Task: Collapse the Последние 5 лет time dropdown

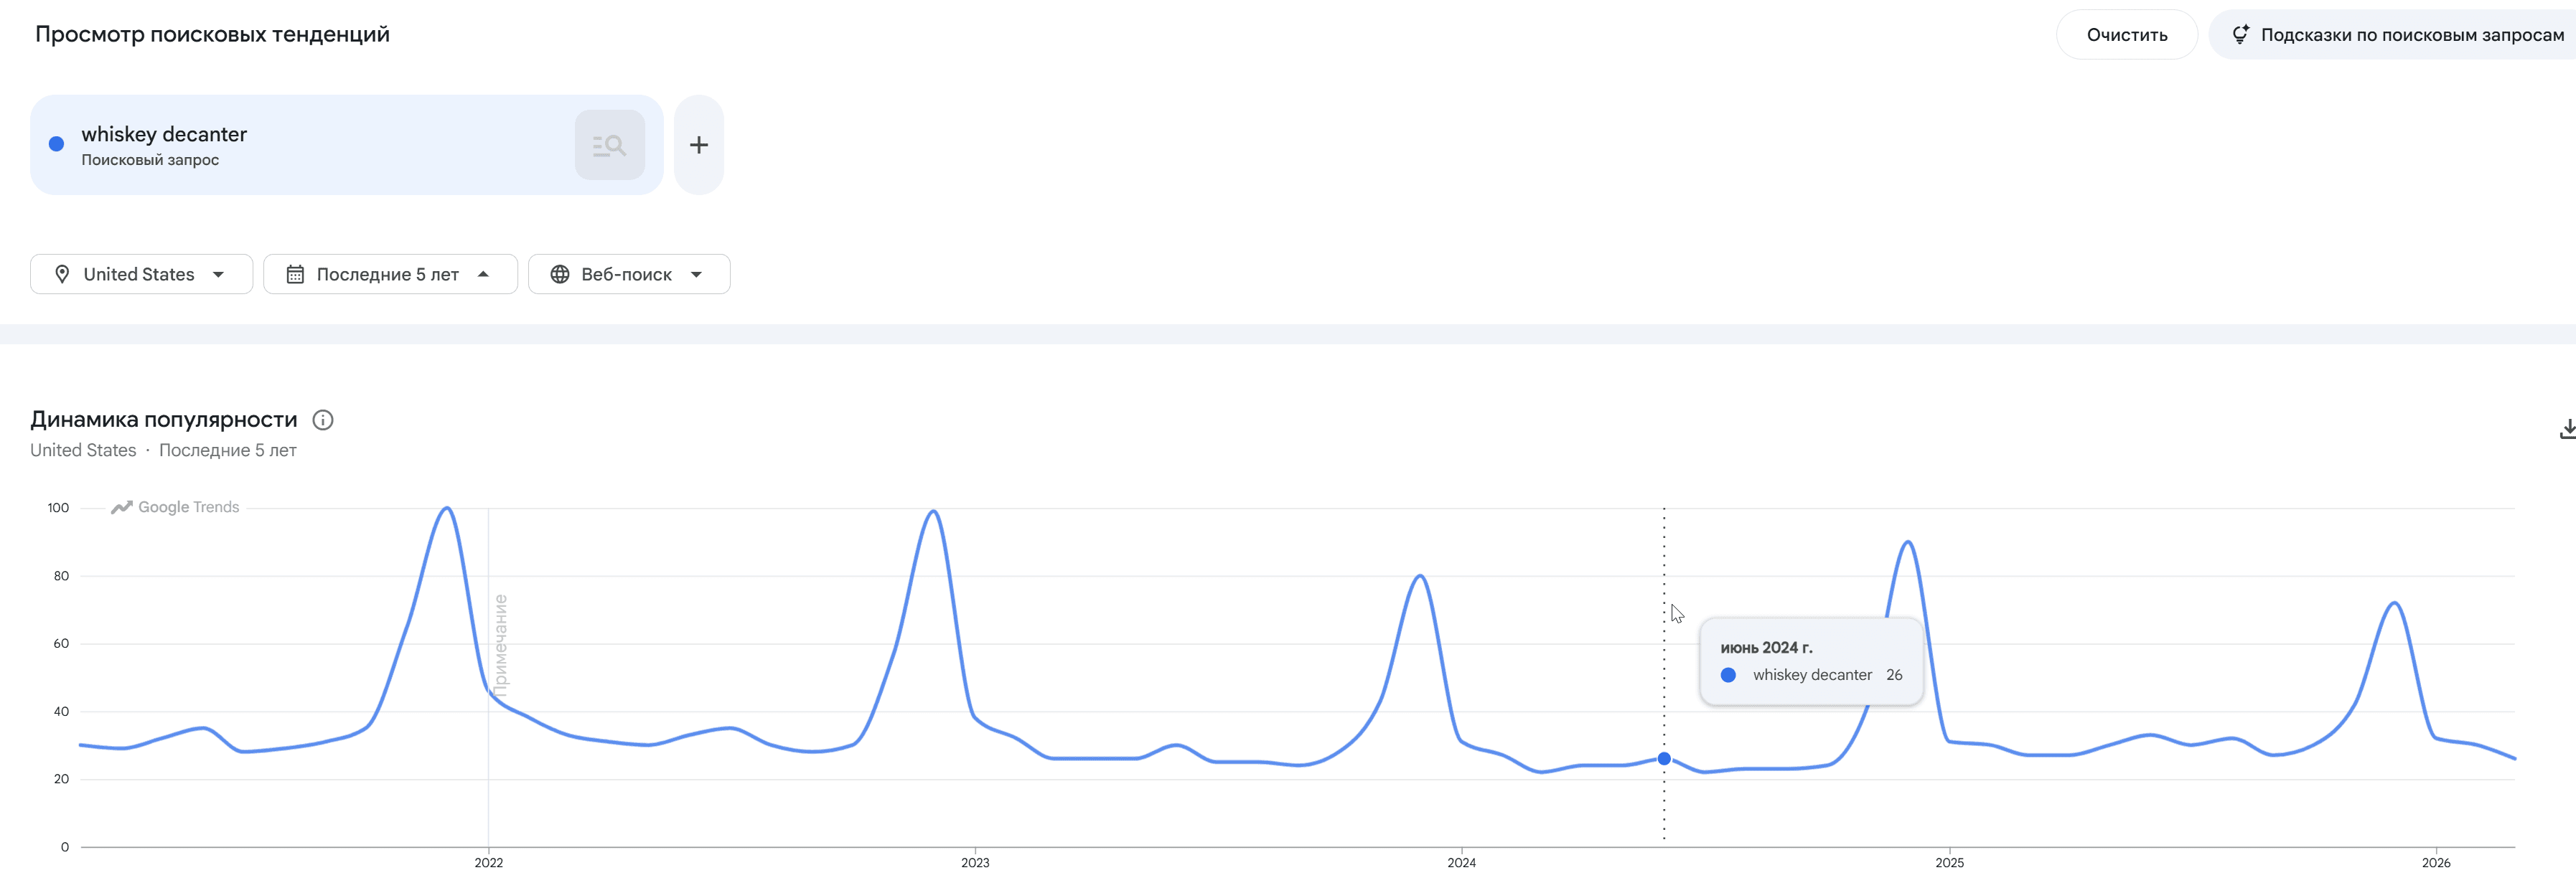Action: click(x=390, y=273)
